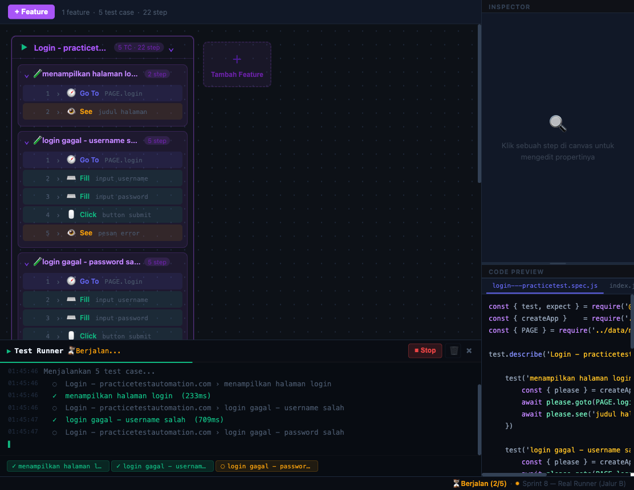Click keyboard icon of Fill input password in username test case
Viewport: 634px width, 490px height.
pyautogui.click(x=71, y=196)
